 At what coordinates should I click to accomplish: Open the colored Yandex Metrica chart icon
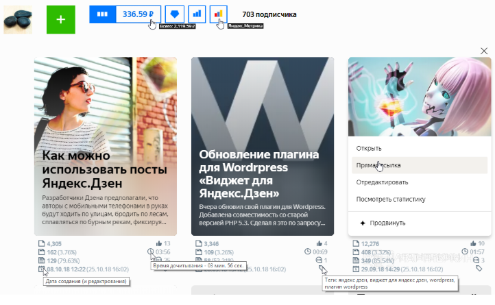point(219,14)
